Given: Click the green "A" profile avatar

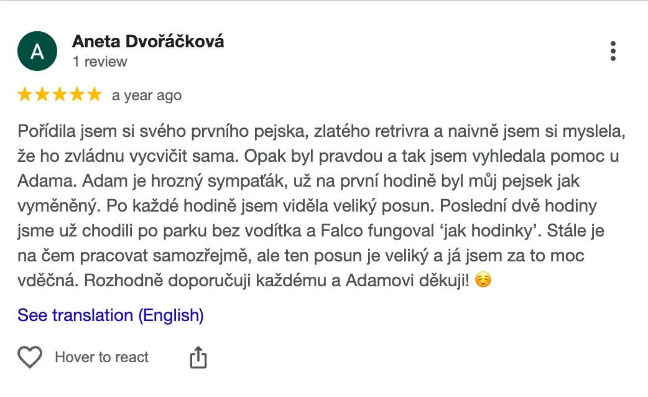Looking at the screenshot, I should coord(37,51).
